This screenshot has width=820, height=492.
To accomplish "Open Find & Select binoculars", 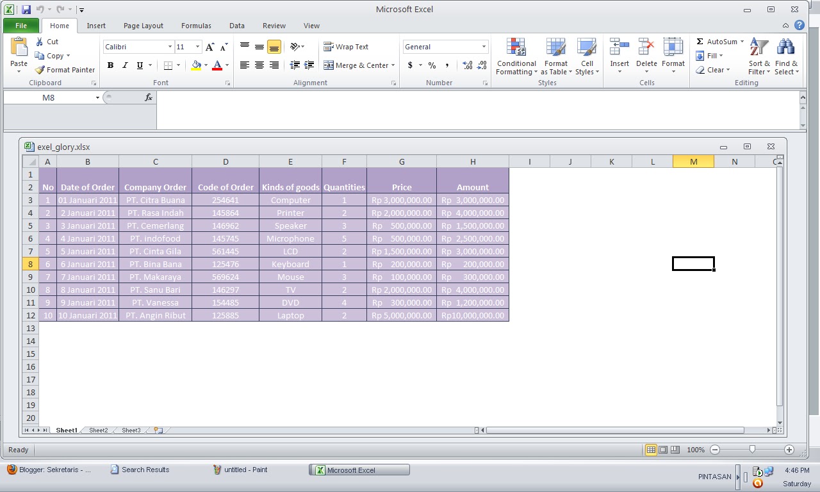I will (786, 56).
